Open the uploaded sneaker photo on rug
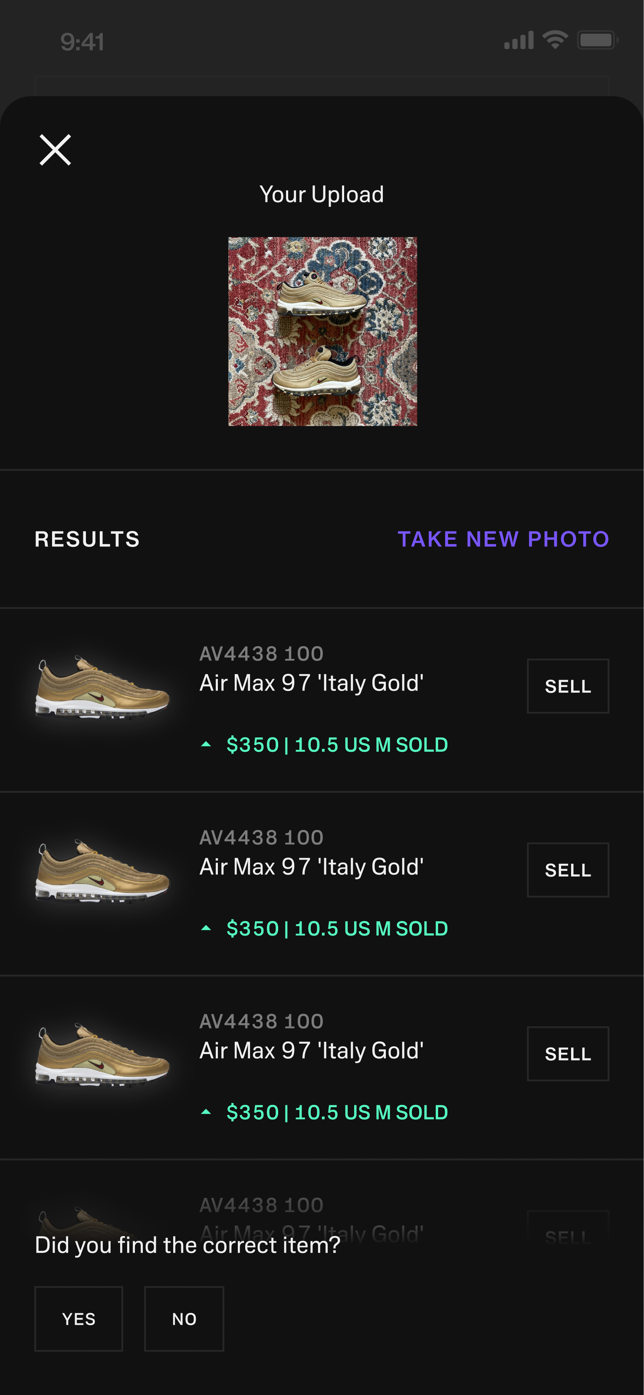Screen dimensions: 644x1395 322,331
